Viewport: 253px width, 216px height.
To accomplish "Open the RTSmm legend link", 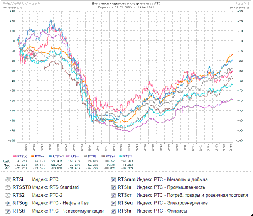I will coord(58,156).
